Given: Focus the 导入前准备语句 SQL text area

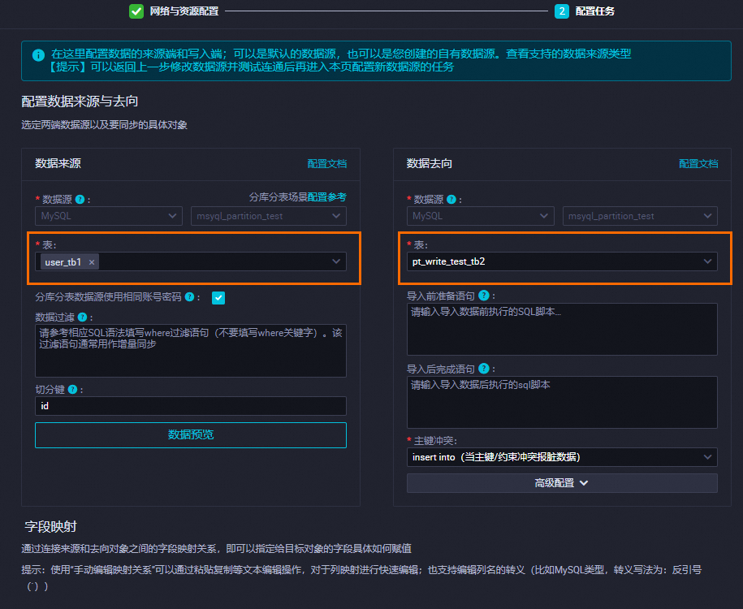Looking at the screenshot, I should (x=562, y=329).
